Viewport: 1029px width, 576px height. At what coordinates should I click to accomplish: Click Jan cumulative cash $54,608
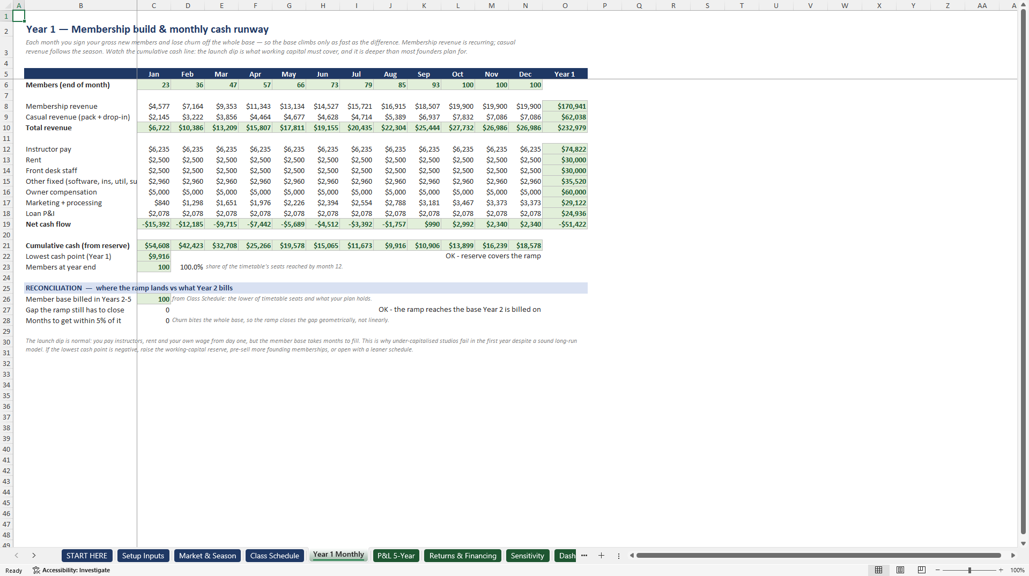pos(154,245)
